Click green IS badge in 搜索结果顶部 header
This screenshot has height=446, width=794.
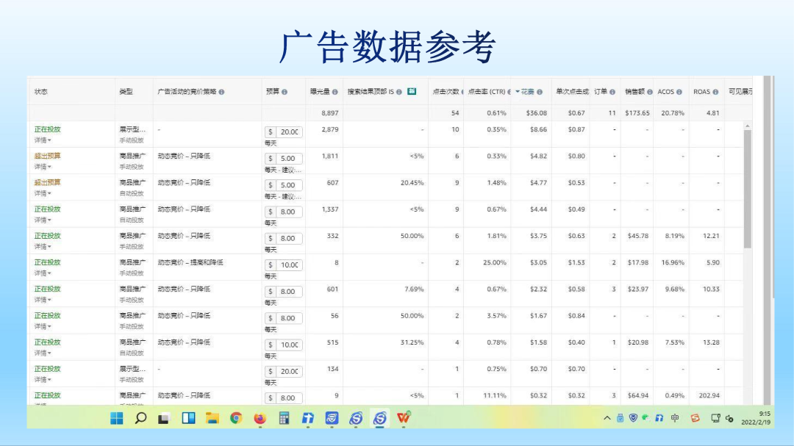(411, 91)
